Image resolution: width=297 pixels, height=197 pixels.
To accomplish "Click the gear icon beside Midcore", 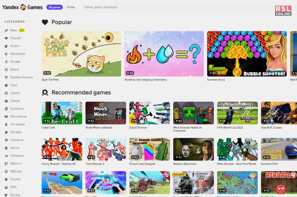I will coord(6,172).
